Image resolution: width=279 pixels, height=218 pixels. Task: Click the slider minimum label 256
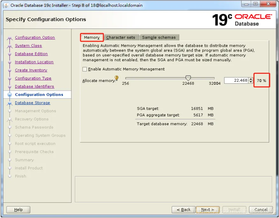tap(125, 84)
